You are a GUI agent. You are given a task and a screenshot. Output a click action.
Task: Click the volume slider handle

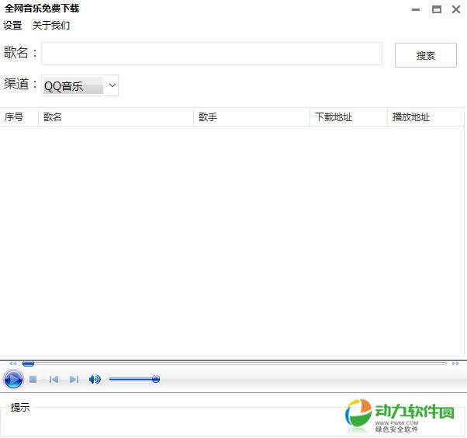point(156,379)
